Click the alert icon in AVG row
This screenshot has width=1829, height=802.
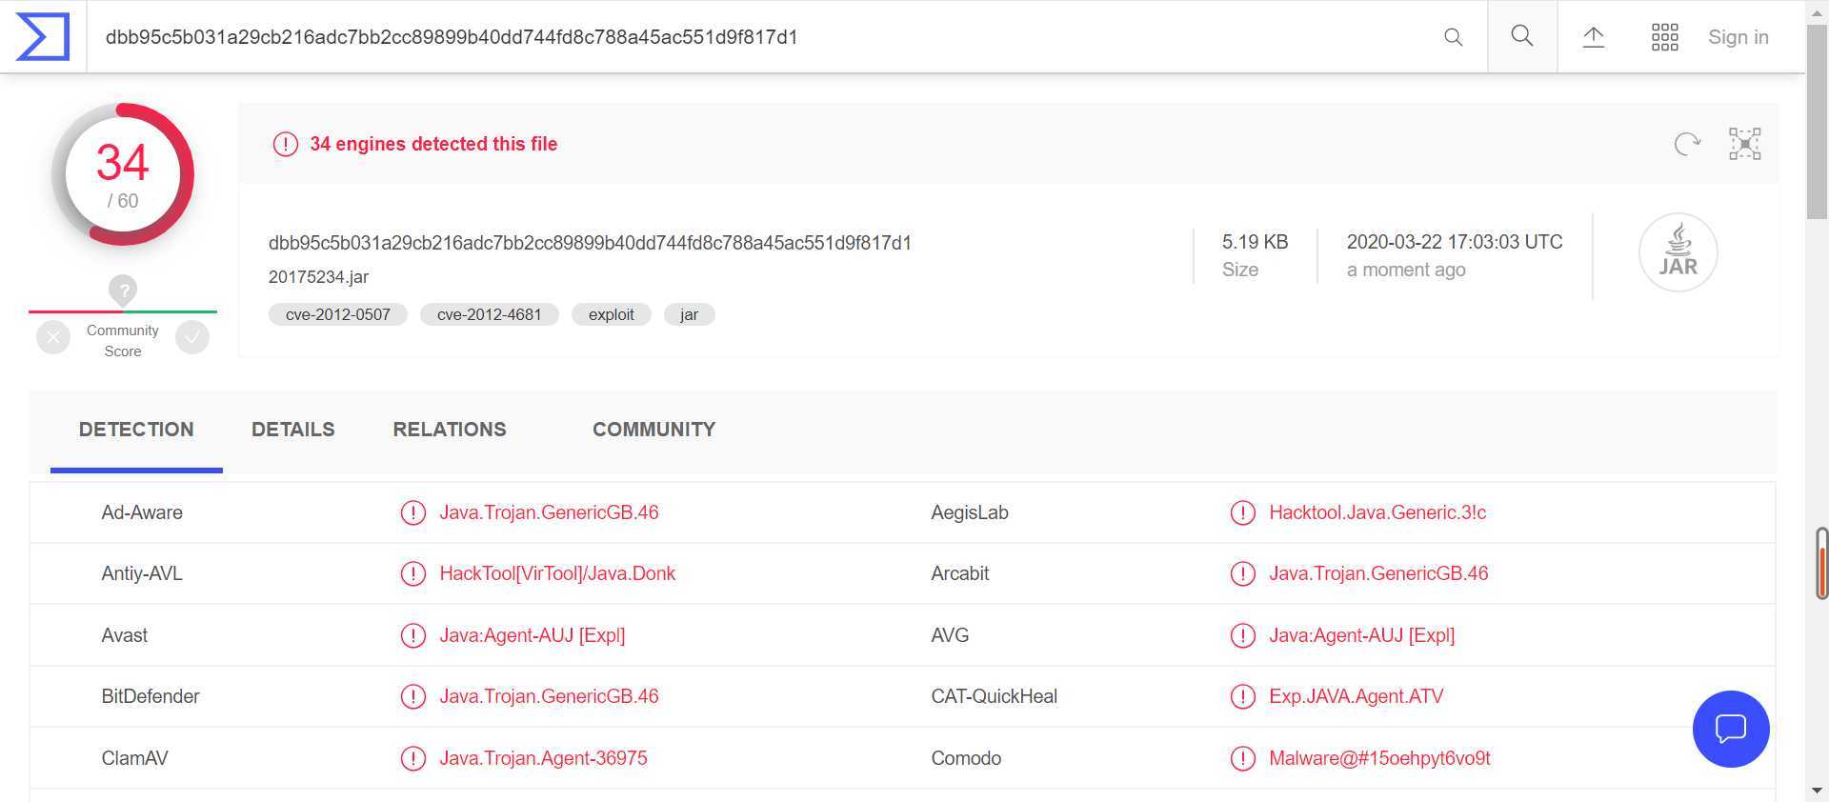point(1242,635)
